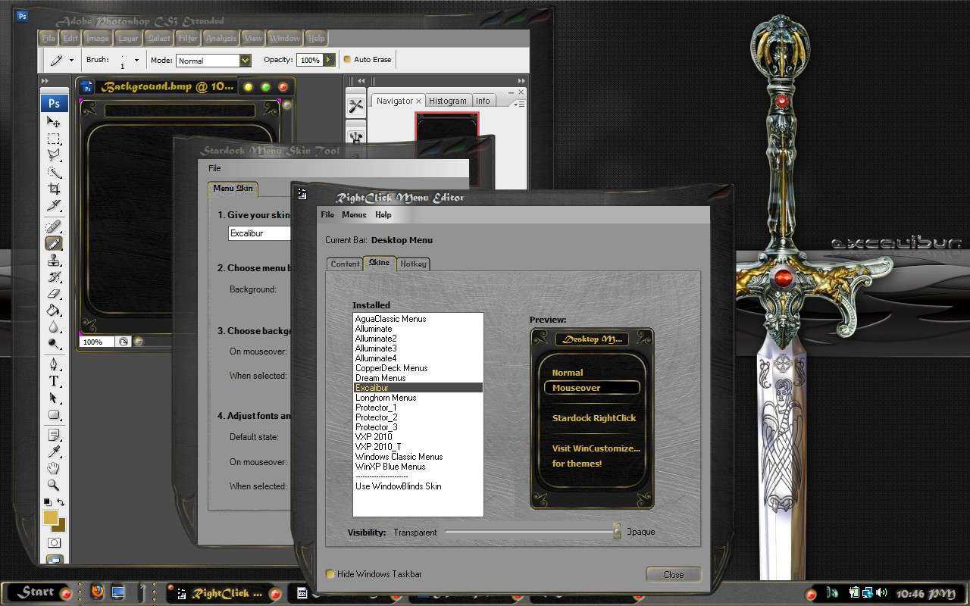970x606 pixels.
Task: Open the Opacity slider arrow
Action: coord(329,60)
